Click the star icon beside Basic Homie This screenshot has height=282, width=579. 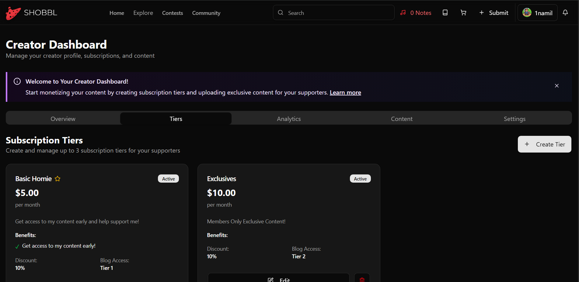pos(58,179)
